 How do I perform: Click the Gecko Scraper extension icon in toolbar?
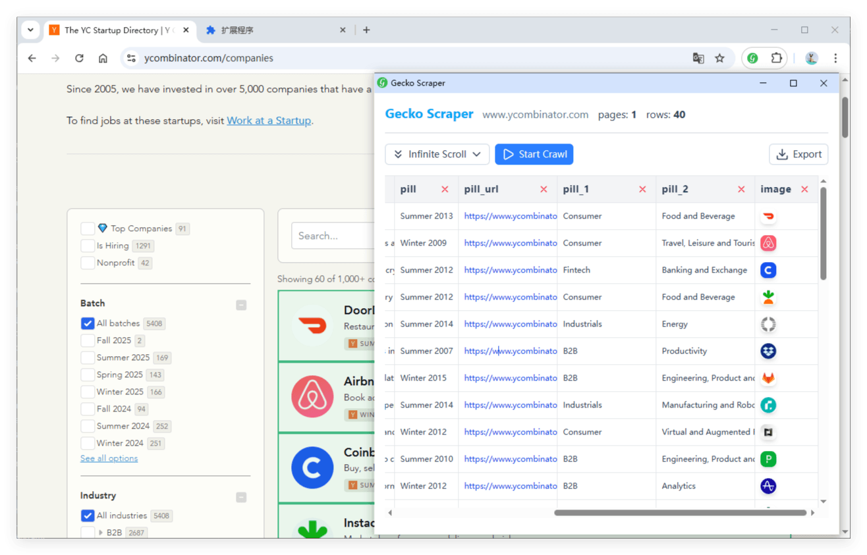tap(753, 59)
